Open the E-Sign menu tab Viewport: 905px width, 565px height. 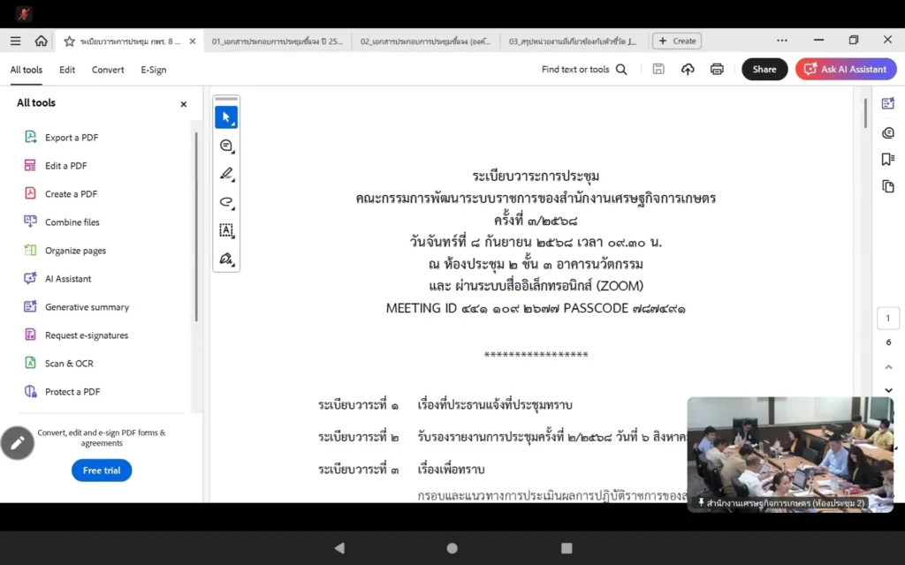pyautogui.click(x=154, y=69)
